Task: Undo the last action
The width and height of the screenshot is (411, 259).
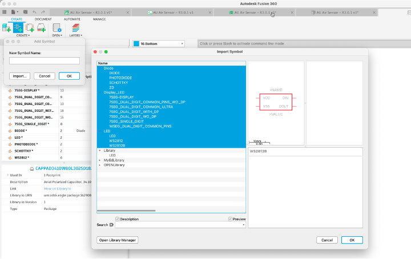Action: tap(34, 12)
